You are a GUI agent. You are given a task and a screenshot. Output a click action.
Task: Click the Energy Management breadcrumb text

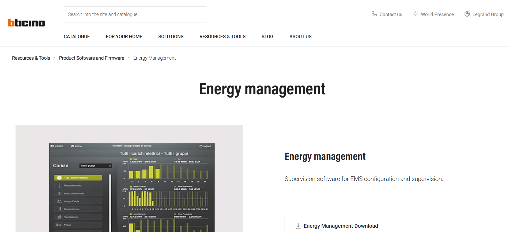[x=154, y=58]
